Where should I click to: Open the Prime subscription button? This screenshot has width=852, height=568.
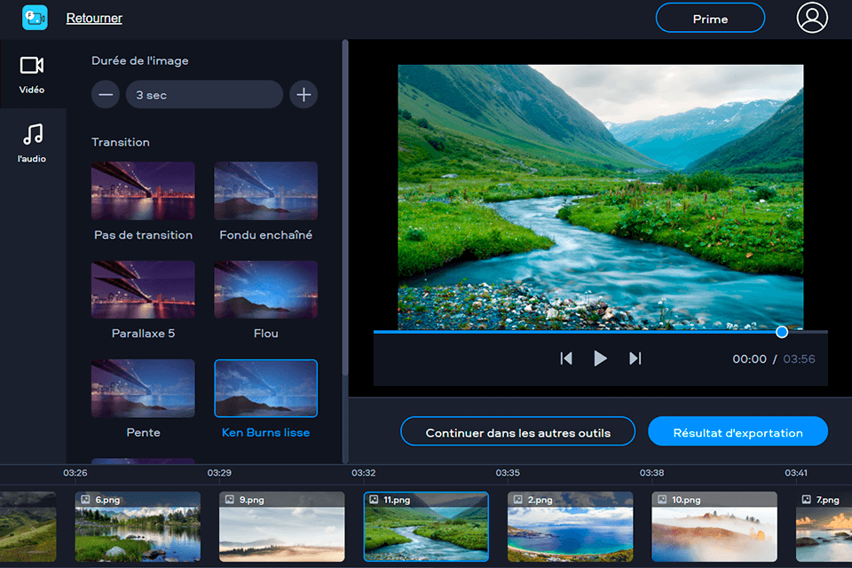(x=710, y=18)
